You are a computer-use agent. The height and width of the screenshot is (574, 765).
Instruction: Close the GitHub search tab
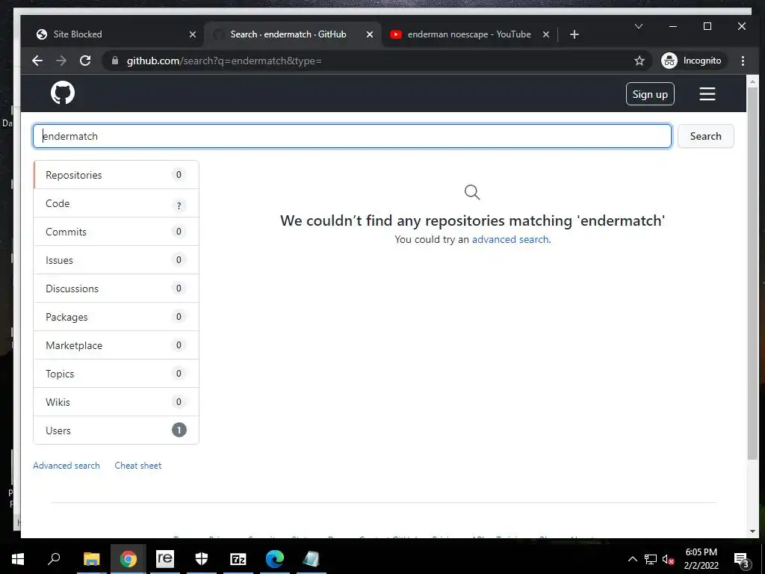point(369,34)
